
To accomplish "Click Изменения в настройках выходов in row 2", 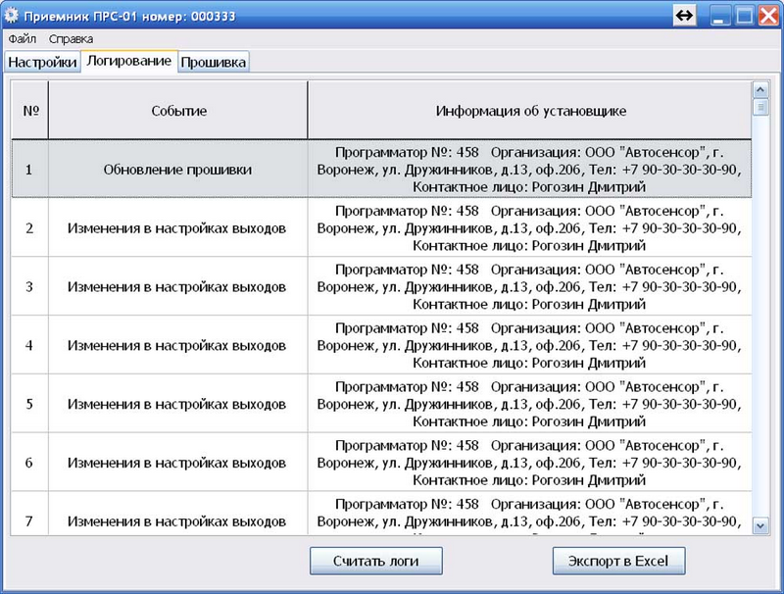I will point(178,228).
